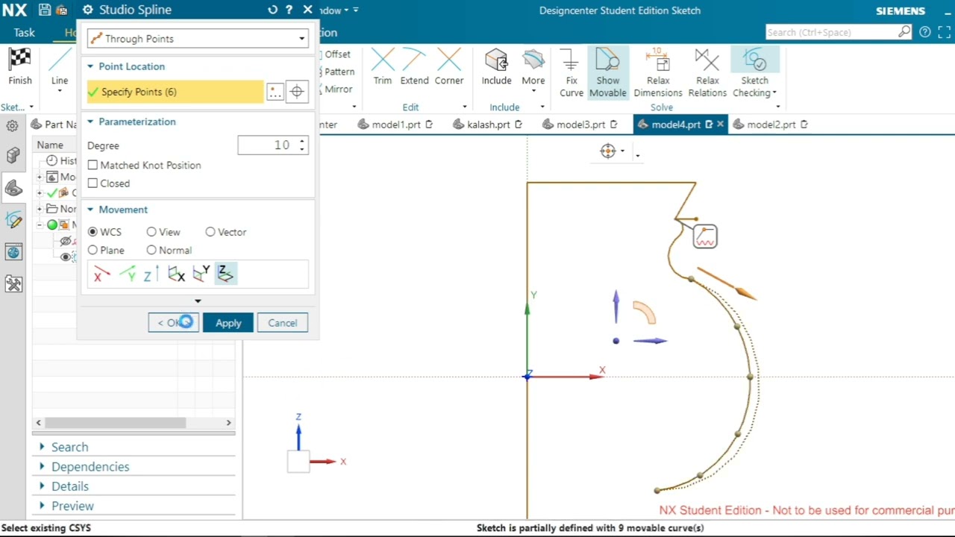
Task: Select the View movement radio button
Action: click(151, 232)
